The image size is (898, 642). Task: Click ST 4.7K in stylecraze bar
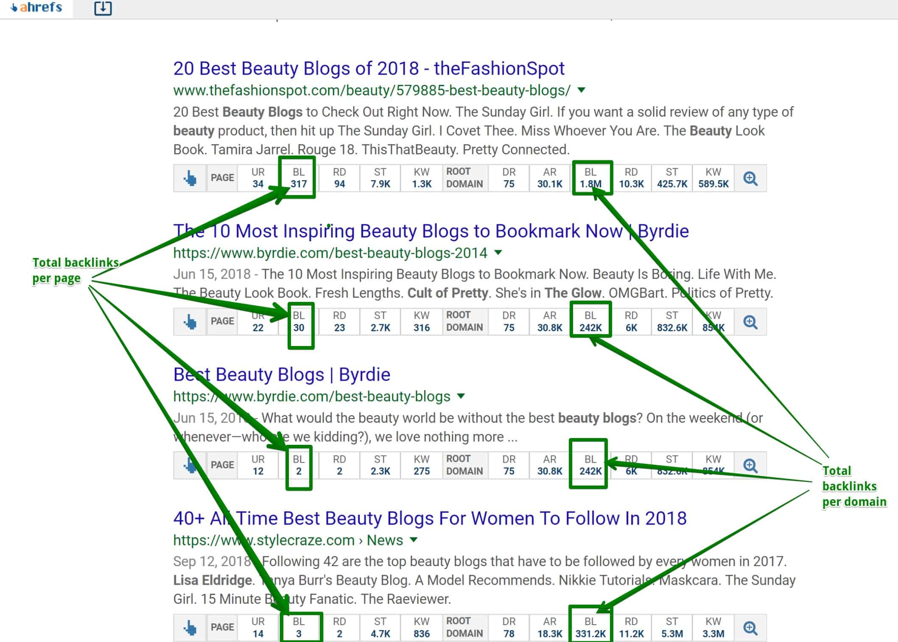coord(380,628)
